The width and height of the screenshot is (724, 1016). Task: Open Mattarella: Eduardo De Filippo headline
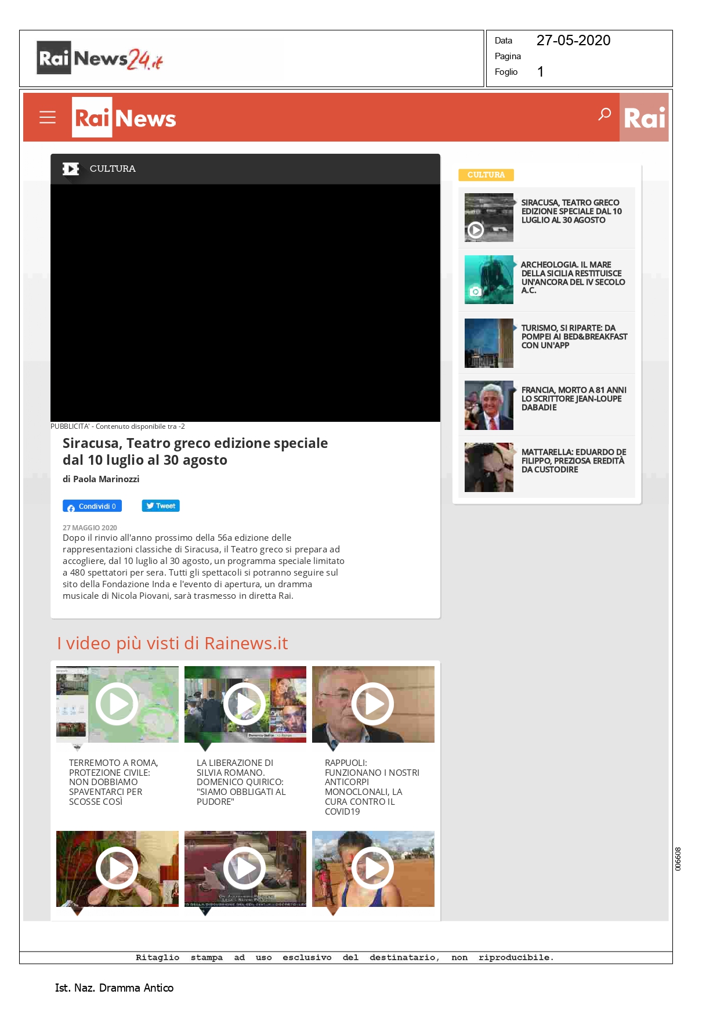(574, 461)
